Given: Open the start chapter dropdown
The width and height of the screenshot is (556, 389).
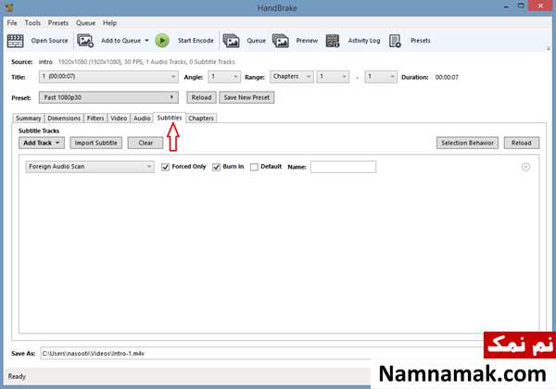Looking at the screenshot, I should click(333, 77).
